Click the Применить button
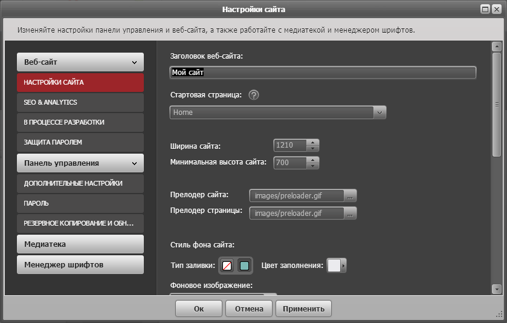Image resolution: width=507 pixels, height=323 pixels. [303, 308]
